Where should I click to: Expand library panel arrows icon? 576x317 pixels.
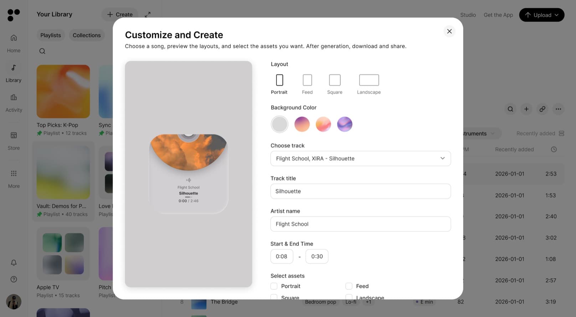[148, 15]
